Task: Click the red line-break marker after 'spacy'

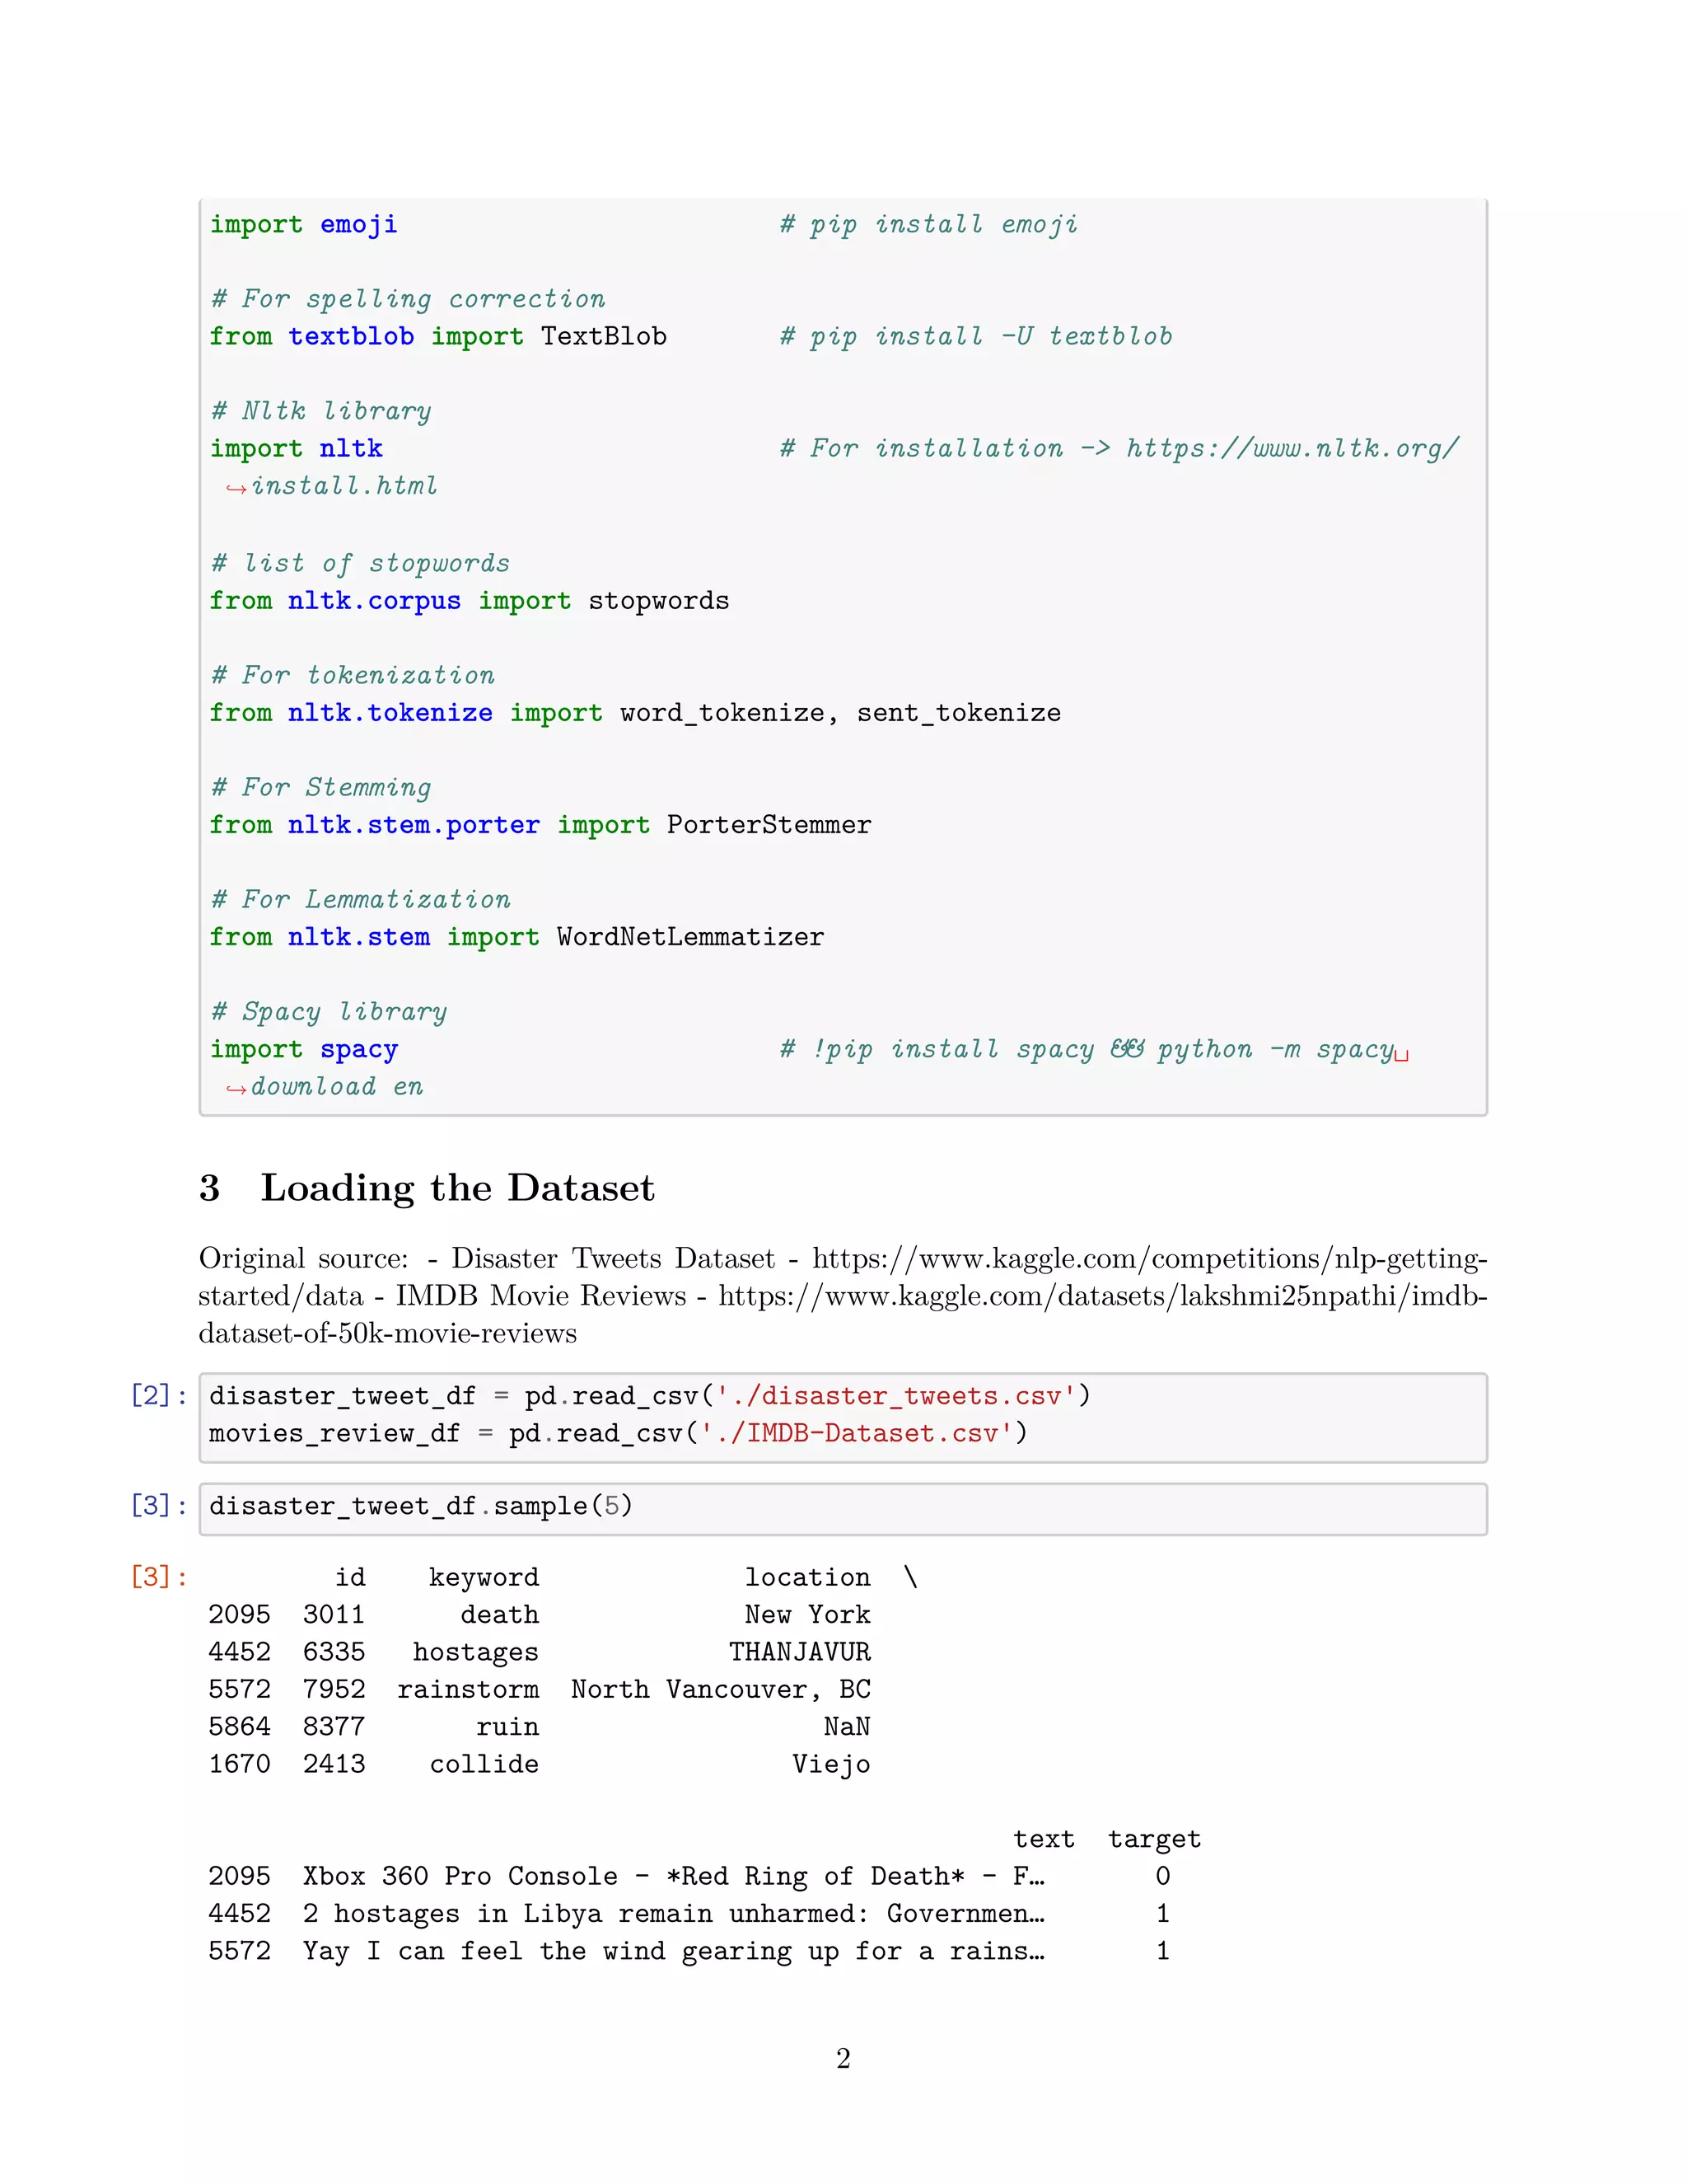Action: (x=1401, y=1055)
